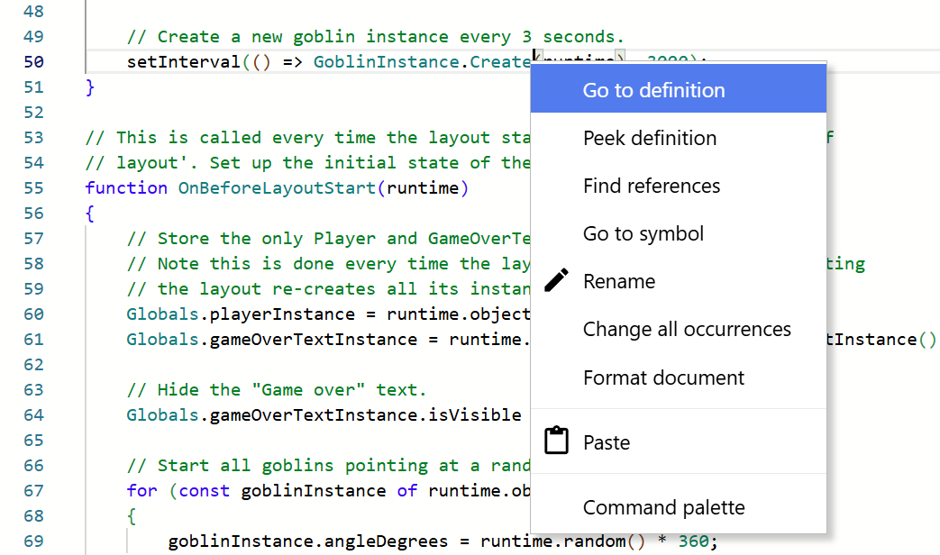Click the Paste clipboard icon

coord(556,441)
